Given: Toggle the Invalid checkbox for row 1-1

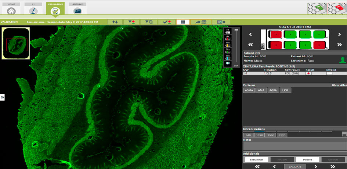Looking at the screenshot, I should [329, 73].
